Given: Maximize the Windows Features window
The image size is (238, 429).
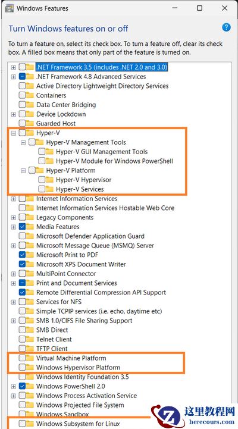Looking at the screenshot, I should pyautogui.click(x=200, y=8).
